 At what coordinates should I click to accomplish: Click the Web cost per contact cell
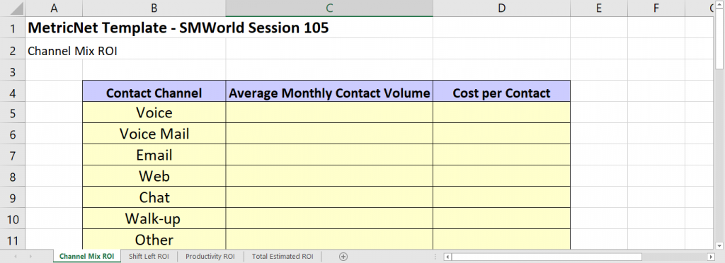click(x=502, y=176)
